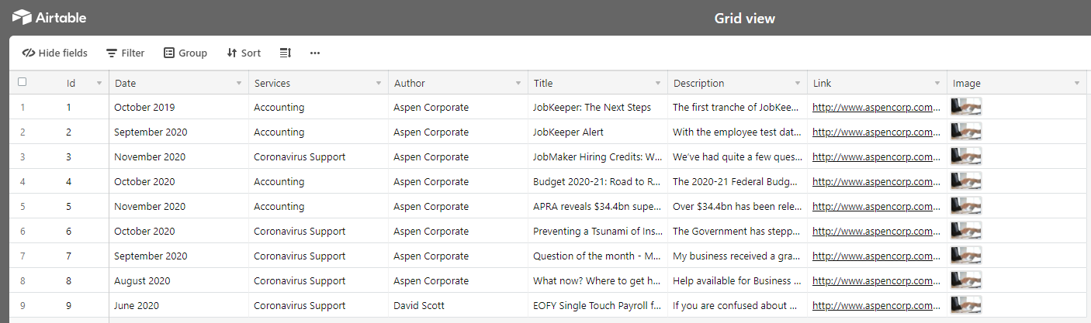Open the three-dot more options menu

315,53
